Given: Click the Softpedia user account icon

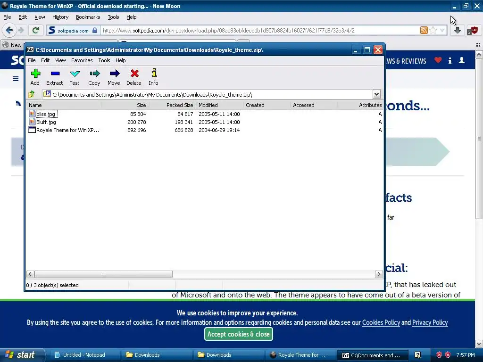Looking at the screenshot, I should point(462,60).
